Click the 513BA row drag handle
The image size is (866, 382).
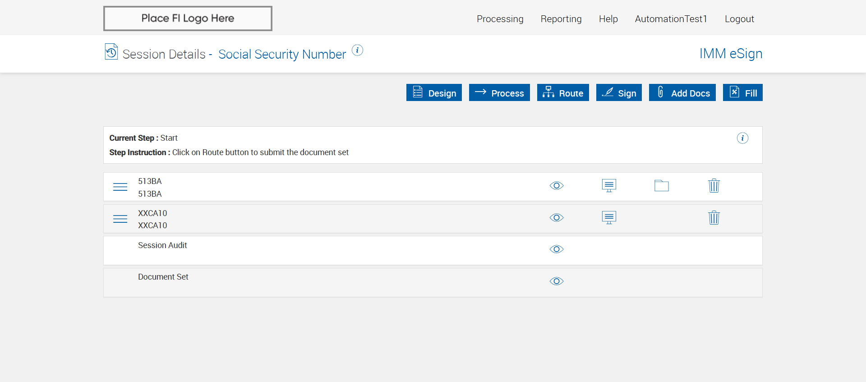(120, 187)
